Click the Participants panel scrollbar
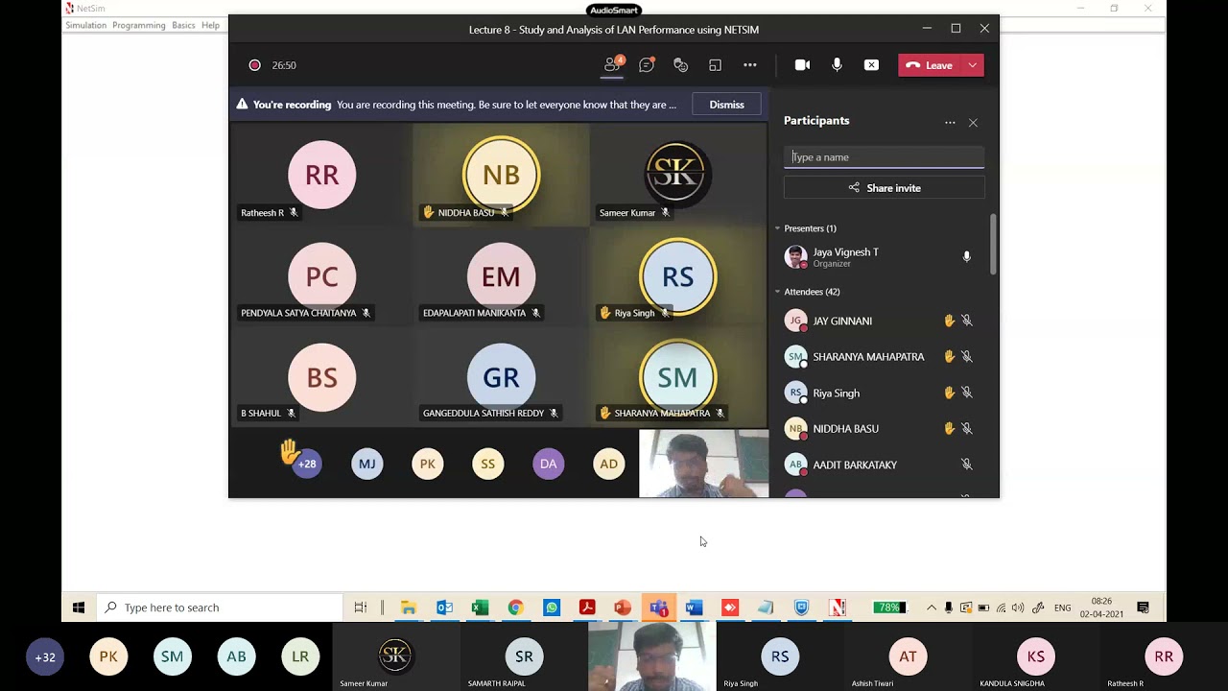The width and height of the screenshot is (1228, 691). [x=993, y=244]
